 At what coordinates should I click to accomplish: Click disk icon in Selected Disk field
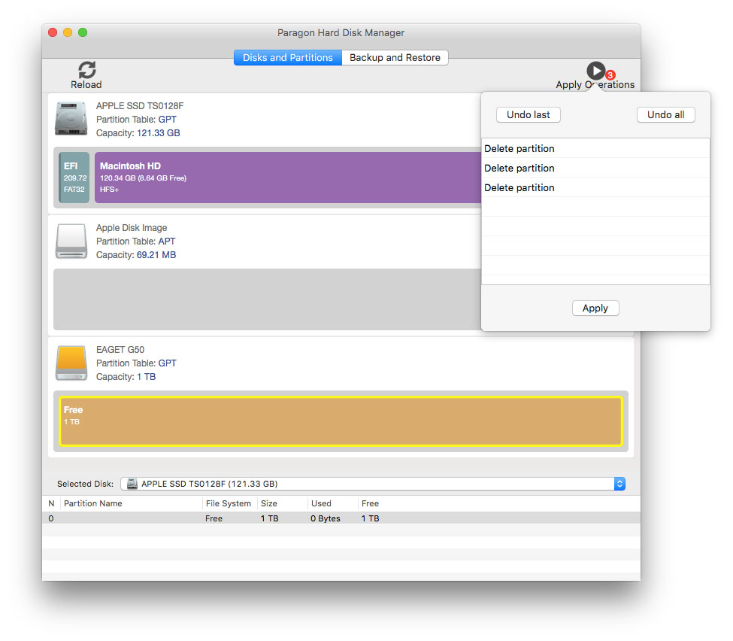(132, 484)
